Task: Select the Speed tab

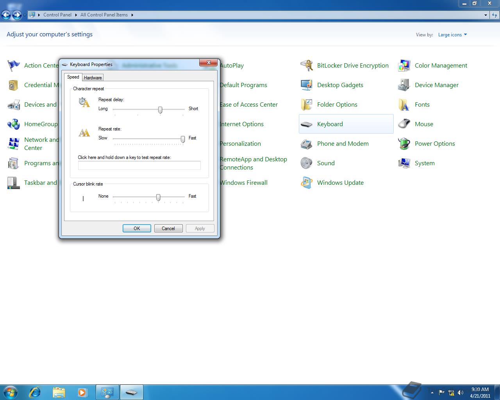Action: pyautogui.click(x=73, y=77)
